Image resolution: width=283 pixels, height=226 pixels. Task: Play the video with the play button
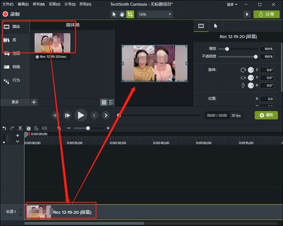coord(81,116)
